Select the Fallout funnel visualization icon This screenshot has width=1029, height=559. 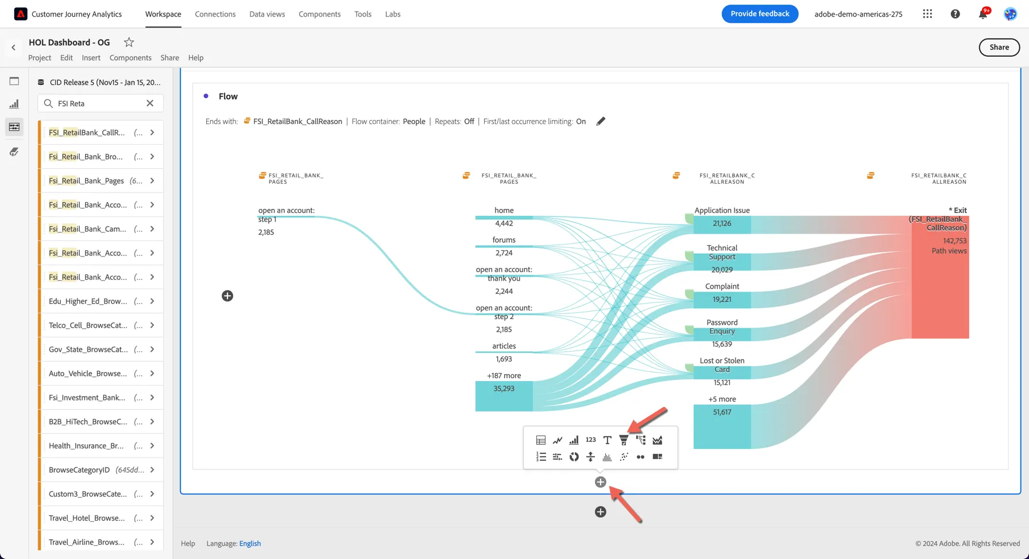click(x=624, y=440)
